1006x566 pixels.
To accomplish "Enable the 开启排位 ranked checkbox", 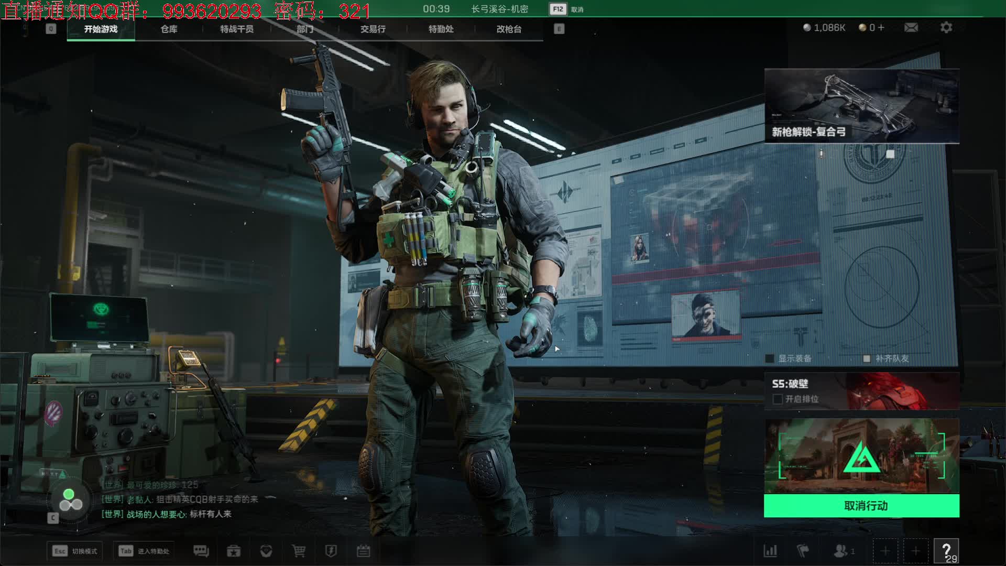I will (x=778, y=399).
